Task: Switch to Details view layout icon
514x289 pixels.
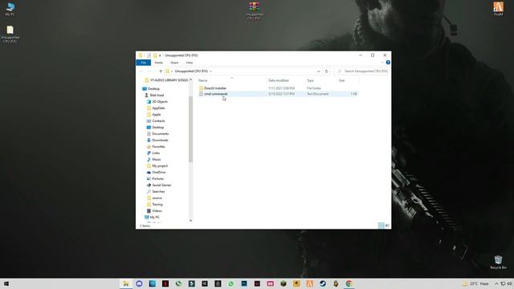Action: [x=381, y=226]
